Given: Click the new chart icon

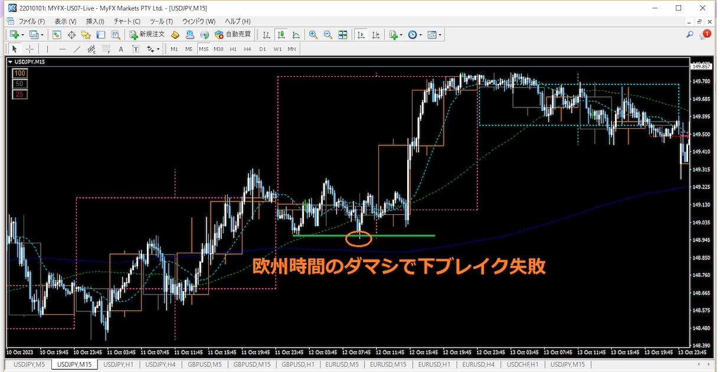Looking at the screenshot, I should [14, 35].
